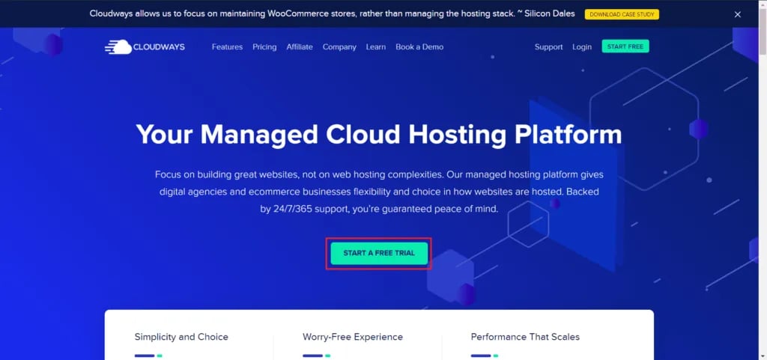Click the Silicon Dales testimonial text
Viewport: 767px width, 360px height.
332,13
